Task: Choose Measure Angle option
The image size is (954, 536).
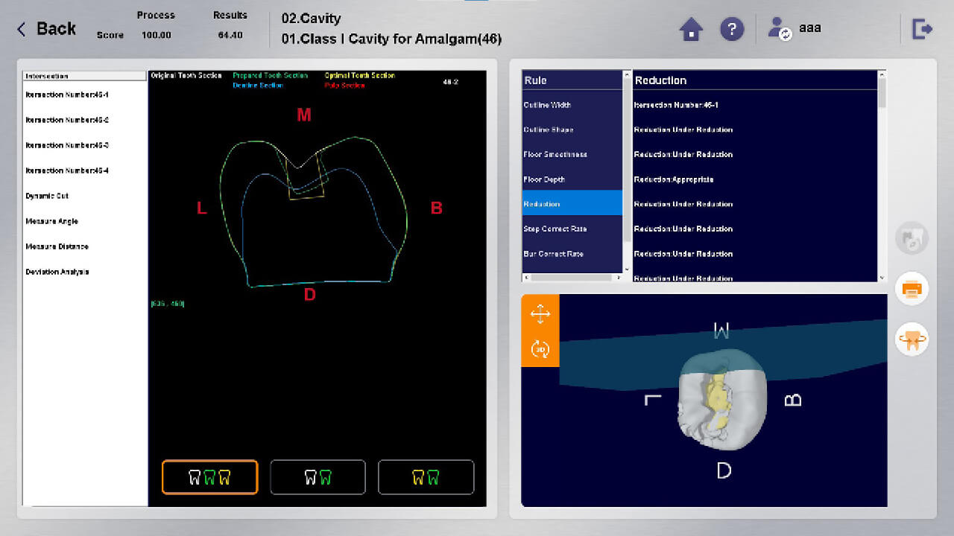Action: [x=51, y=221]
